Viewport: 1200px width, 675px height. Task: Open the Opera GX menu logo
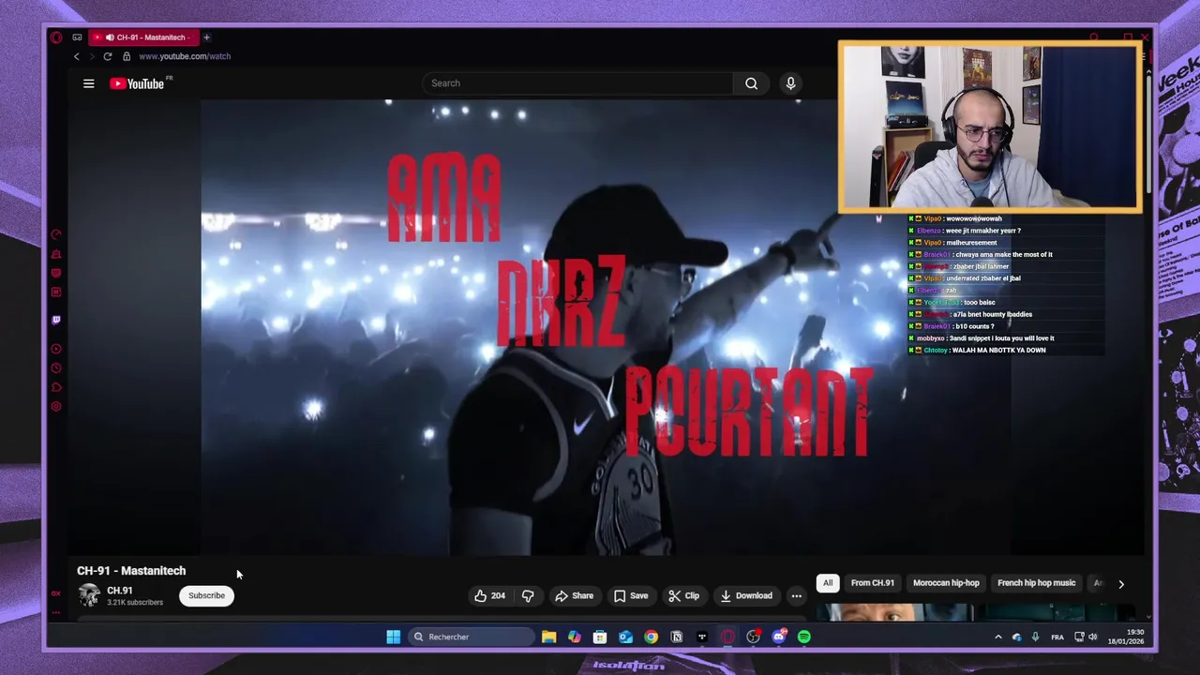click(x=56, y=37)
